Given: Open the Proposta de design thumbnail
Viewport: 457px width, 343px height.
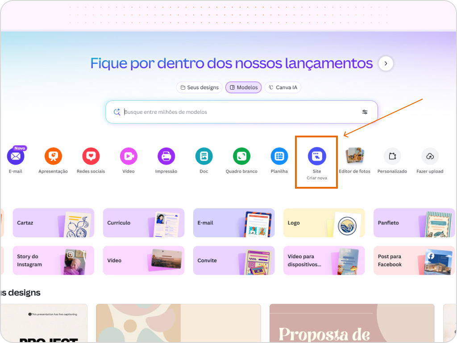Looking at the screenshot, I should [352, 323].
